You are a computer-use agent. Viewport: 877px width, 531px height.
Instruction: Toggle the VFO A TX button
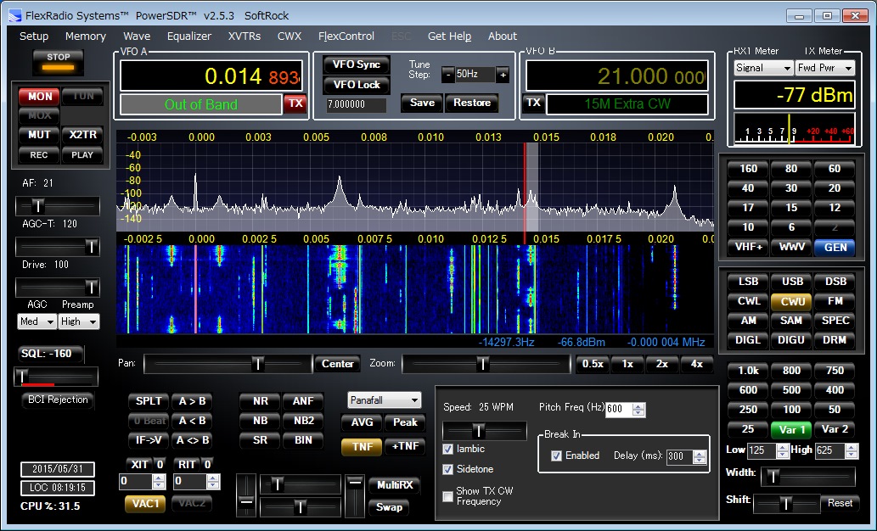[x=296, y=103]
